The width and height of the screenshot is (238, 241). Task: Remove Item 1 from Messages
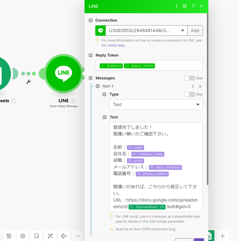[x=200, y=86]
